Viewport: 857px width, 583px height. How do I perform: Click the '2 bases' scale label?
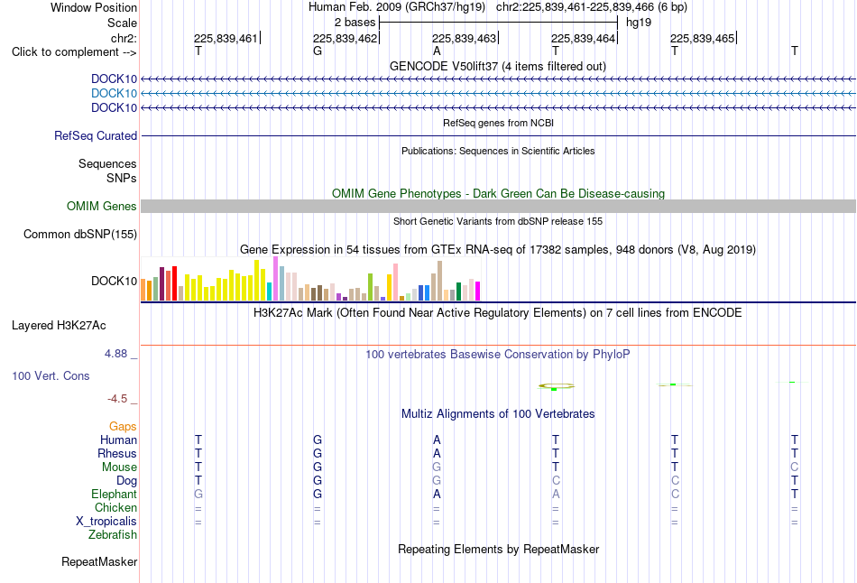coord(355,23)
